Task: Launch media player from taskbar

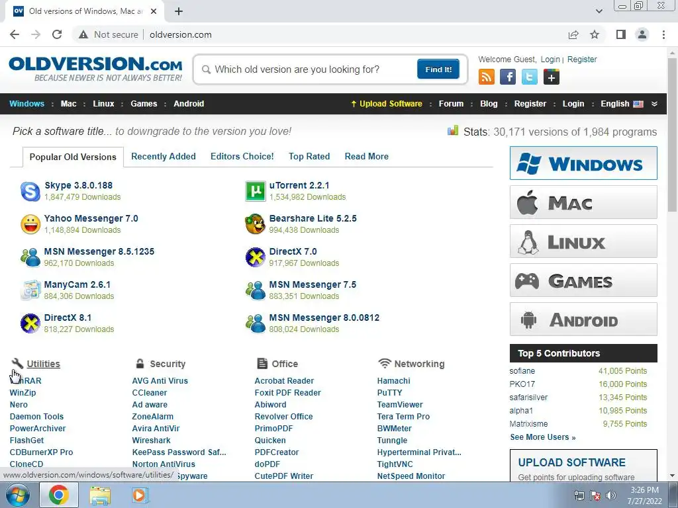Action: tap(139, 495)
